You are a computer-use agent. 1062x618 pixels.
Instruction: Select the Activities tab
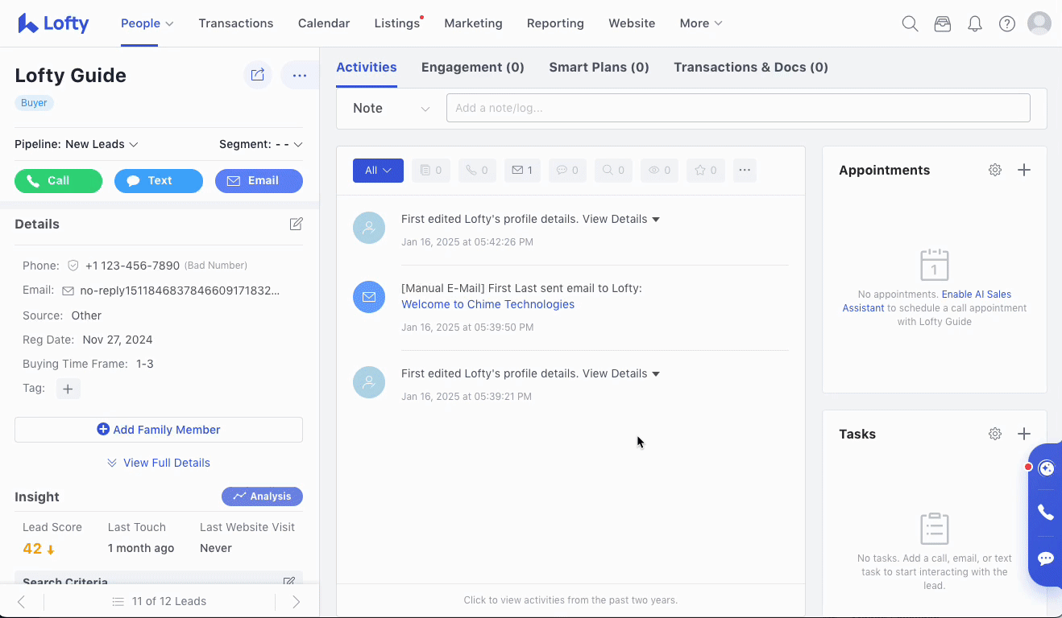click(x=367, y=68)
